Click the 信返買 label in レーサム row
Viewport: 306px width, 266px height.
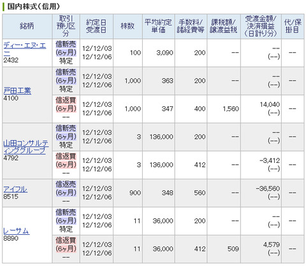[x=66, y=241]
